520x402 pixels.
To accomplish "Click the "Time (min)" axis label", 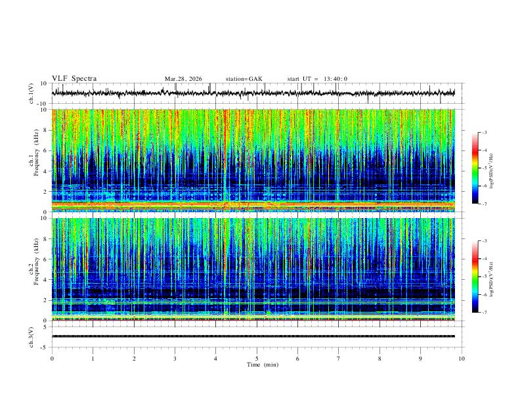I will pos(263,365).
